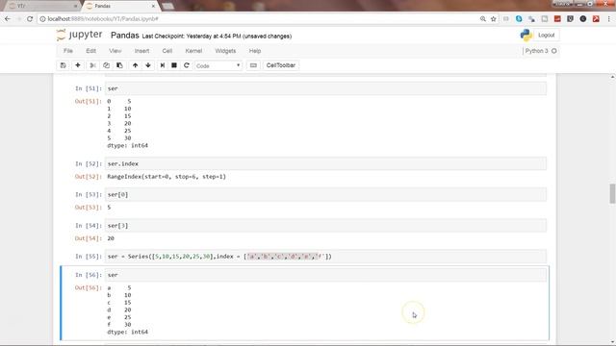616x346 pixels.
Task: Paste cells below from the toolbar
Action: click(x=119, y=65)
